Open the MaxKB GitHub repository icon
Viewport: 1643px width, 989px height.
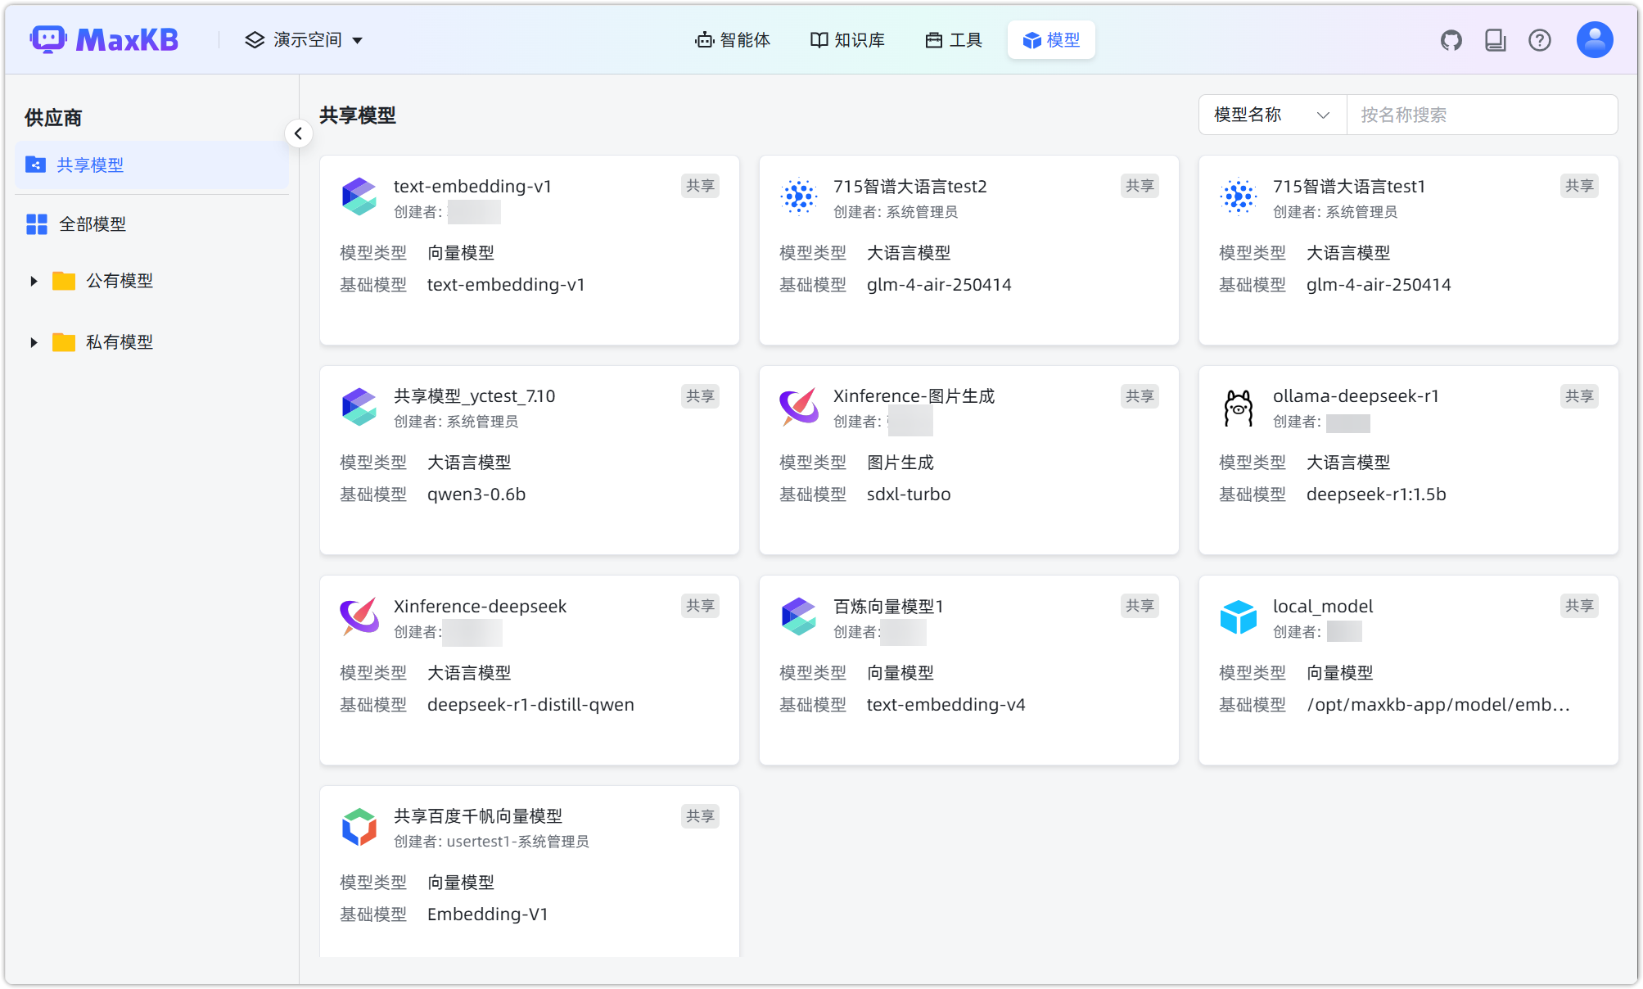click(x=1451, y=39)
